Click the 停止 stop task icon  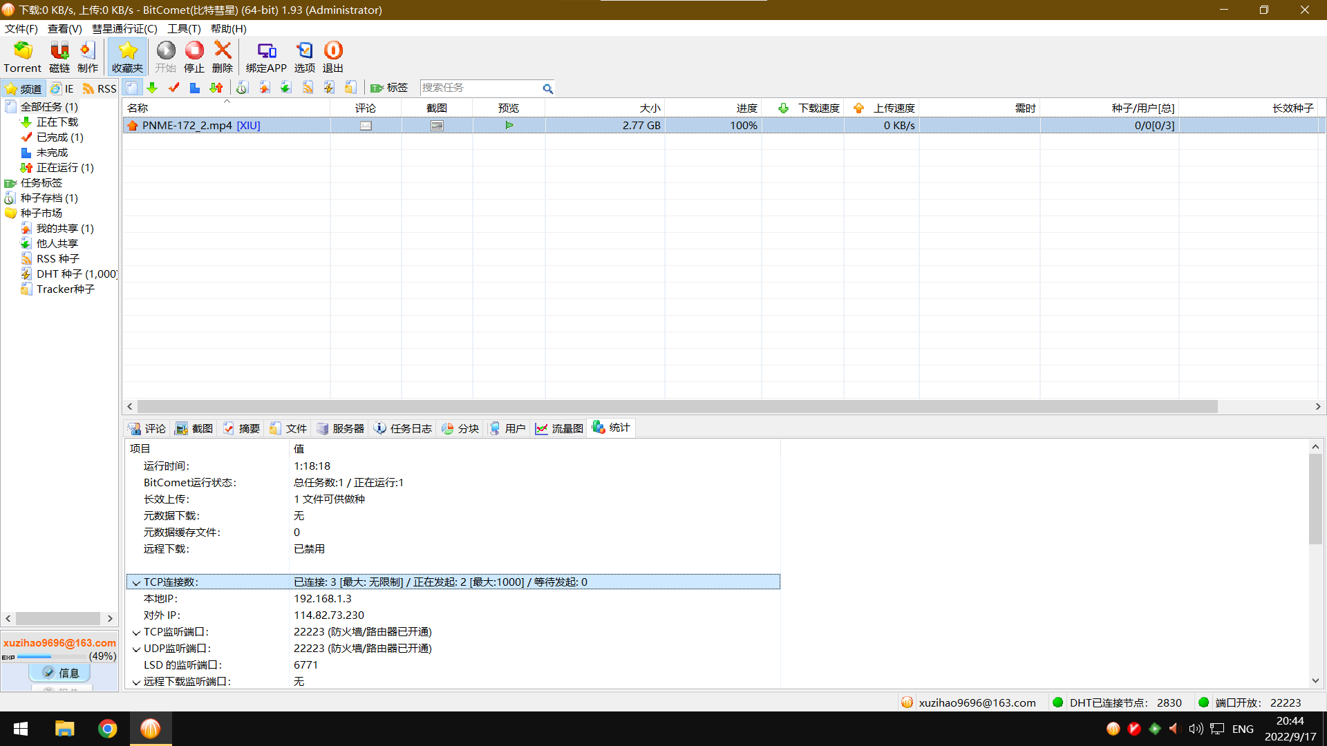pos(194,57)
